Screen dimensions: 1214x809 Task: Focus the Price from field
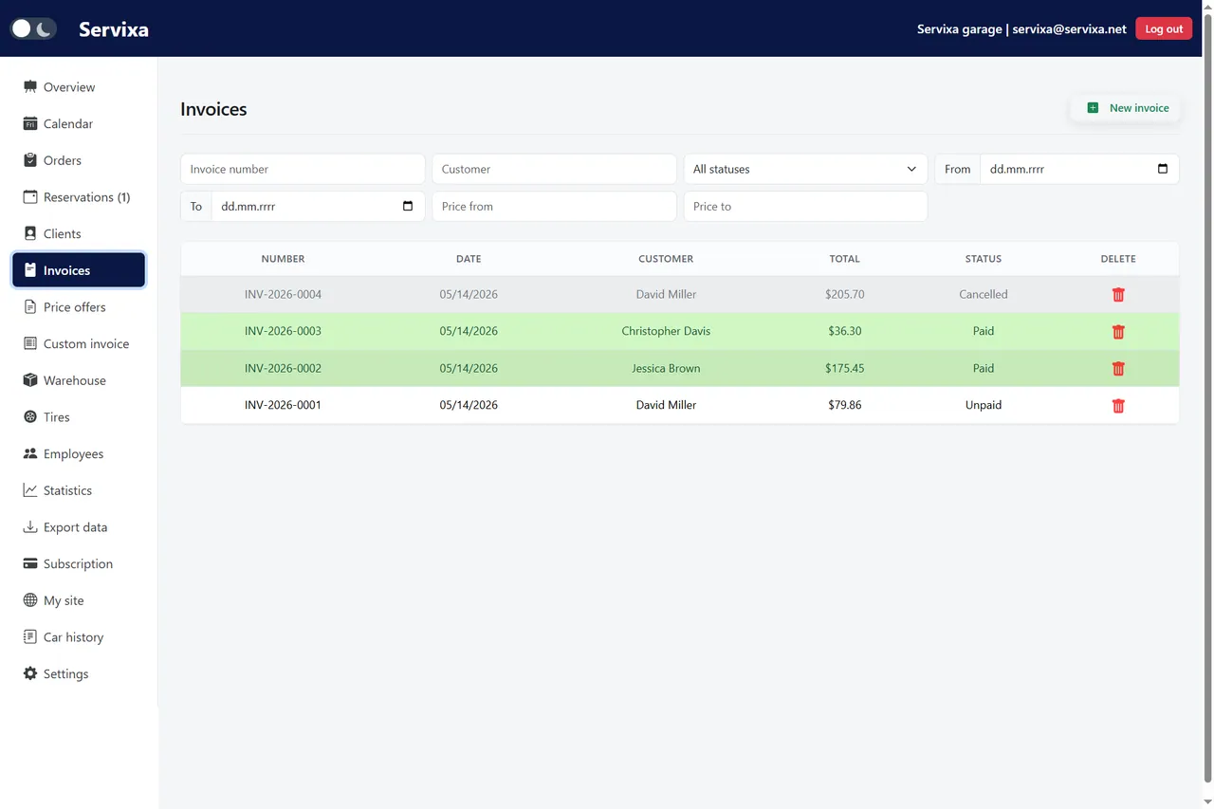pyautogui.click(x=554, y=206)
